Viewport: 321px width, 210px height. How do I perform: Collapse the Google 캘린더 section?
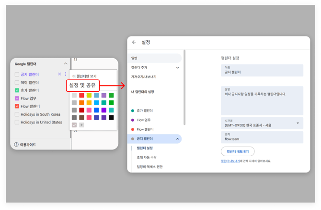tap(66, 63)
